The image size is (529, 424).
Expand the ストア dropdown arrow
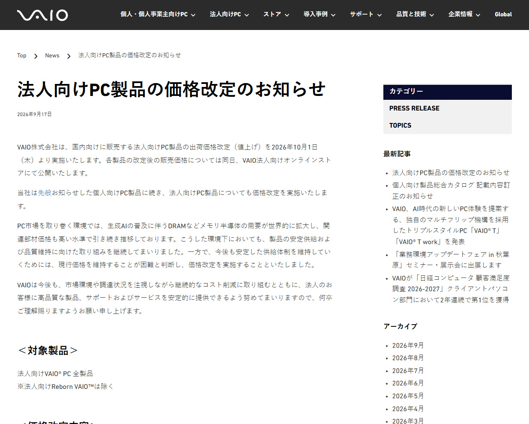tap(287, 15)
